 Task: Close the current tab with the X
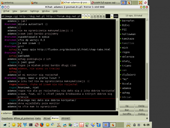147,118
